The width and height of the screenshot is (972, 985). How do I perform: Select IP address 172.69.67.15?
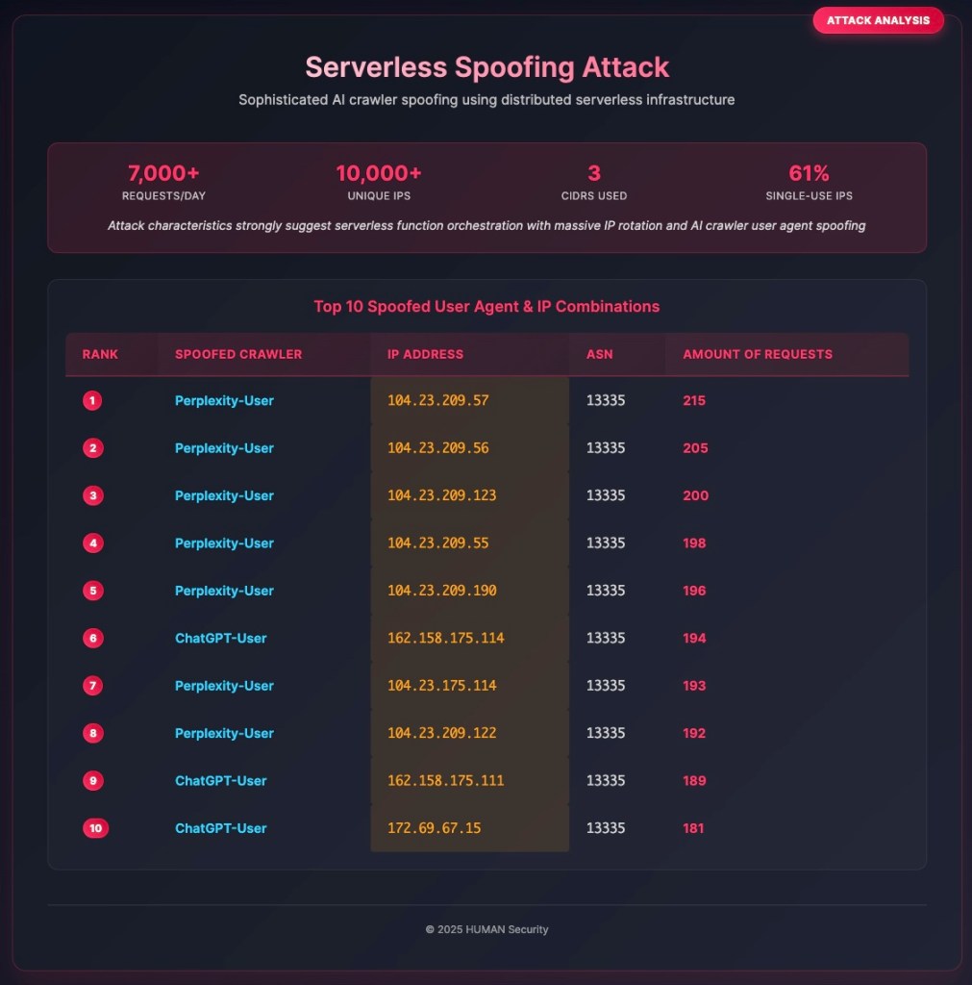tap(434, 828)
